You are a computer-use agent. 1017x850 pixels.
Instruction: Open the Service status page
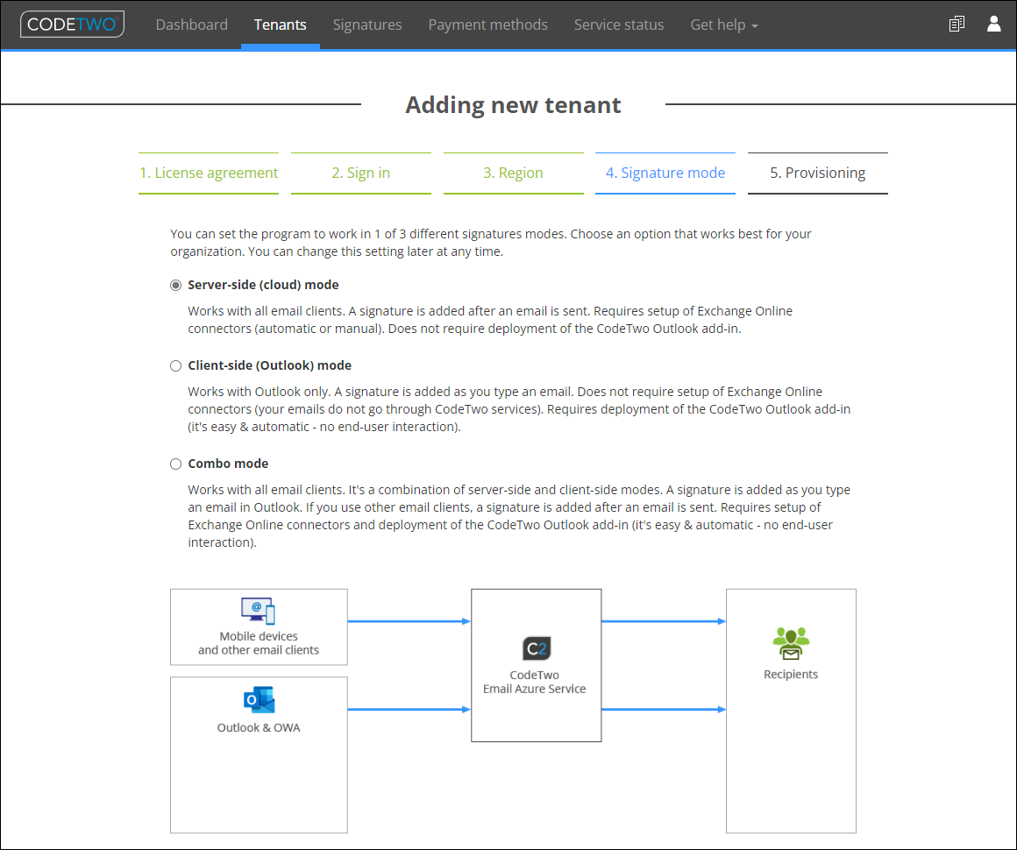click(619, 25)
